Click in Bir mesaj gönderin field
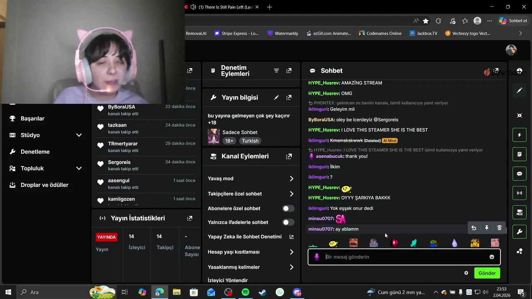 pyautogui.click(x=404, y=257)
